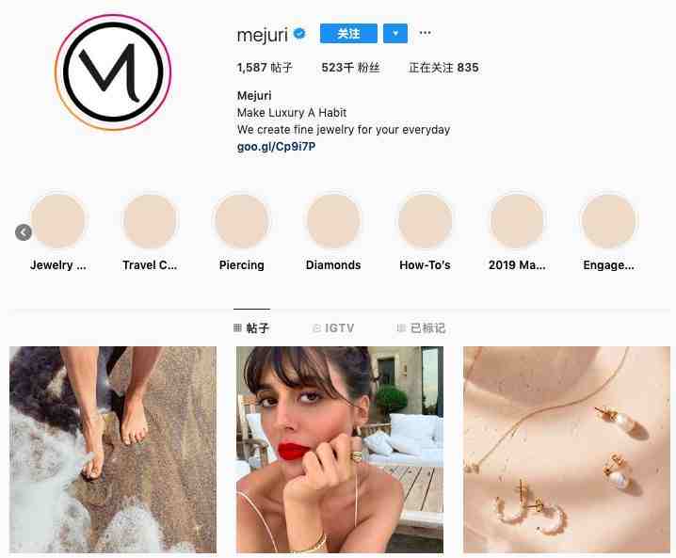Open the Travel C... highlight circle

pyautogui.click(x=150, y=220)
